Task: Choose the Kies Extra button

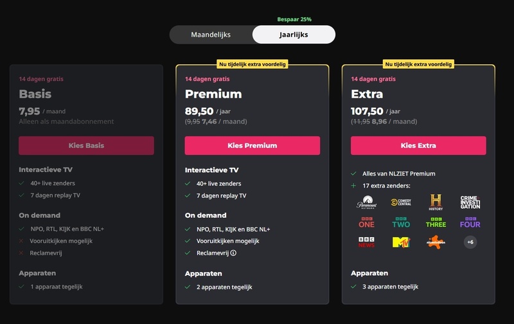Action: coord(418,146)
